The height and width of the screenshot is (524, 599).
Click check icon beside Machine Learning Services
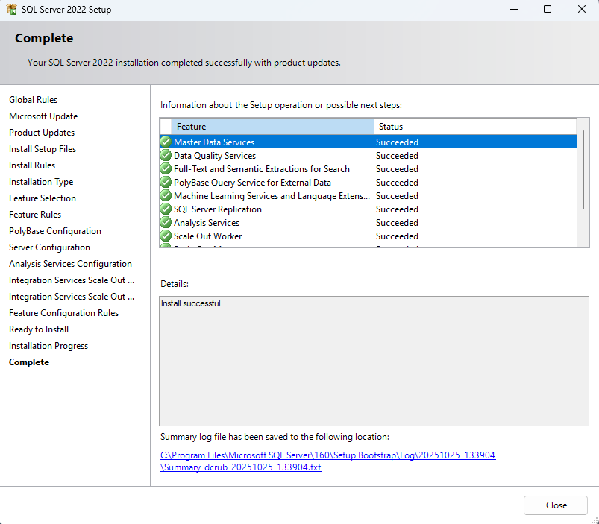166,195
